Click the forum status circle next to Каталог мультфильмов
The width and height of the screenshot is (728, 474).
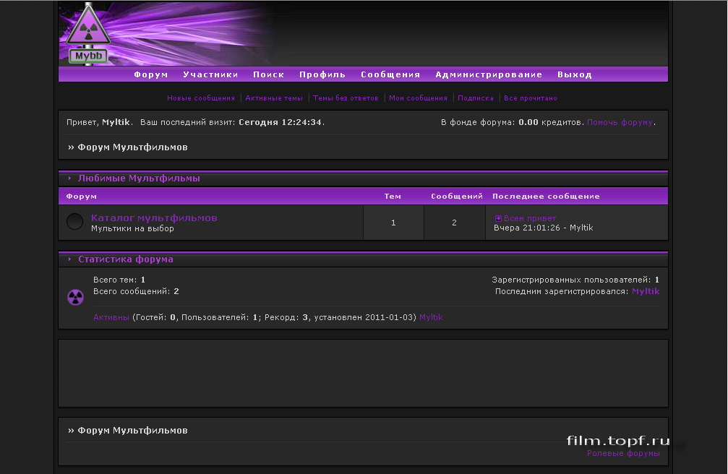point(74,221)
